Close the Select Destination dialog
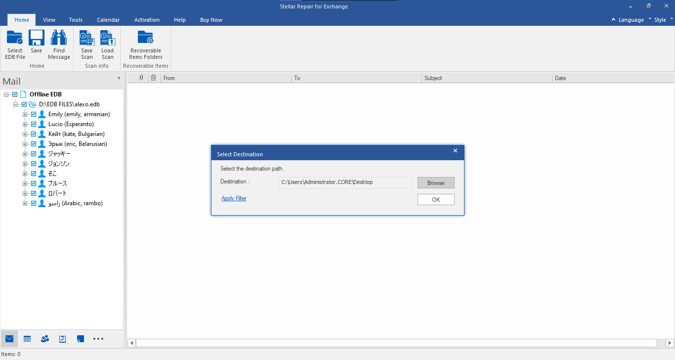The height and width of the screenshot is (360, 675). (x=456, y=151)
